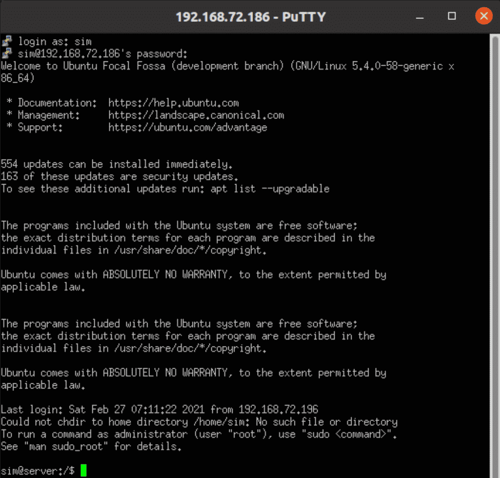
Task: Click the 'Support:' label
Action: [40, 128]
